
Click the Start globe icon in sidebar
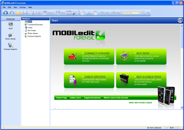click(x=11, y=25)
